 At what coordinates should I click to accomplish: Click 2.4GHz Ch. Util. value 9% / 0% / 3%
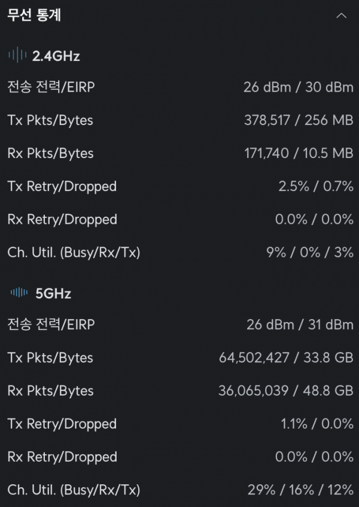[309, 252]
